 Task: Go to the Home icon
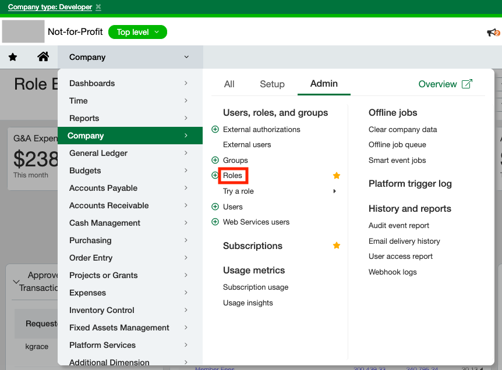[43, 56]
